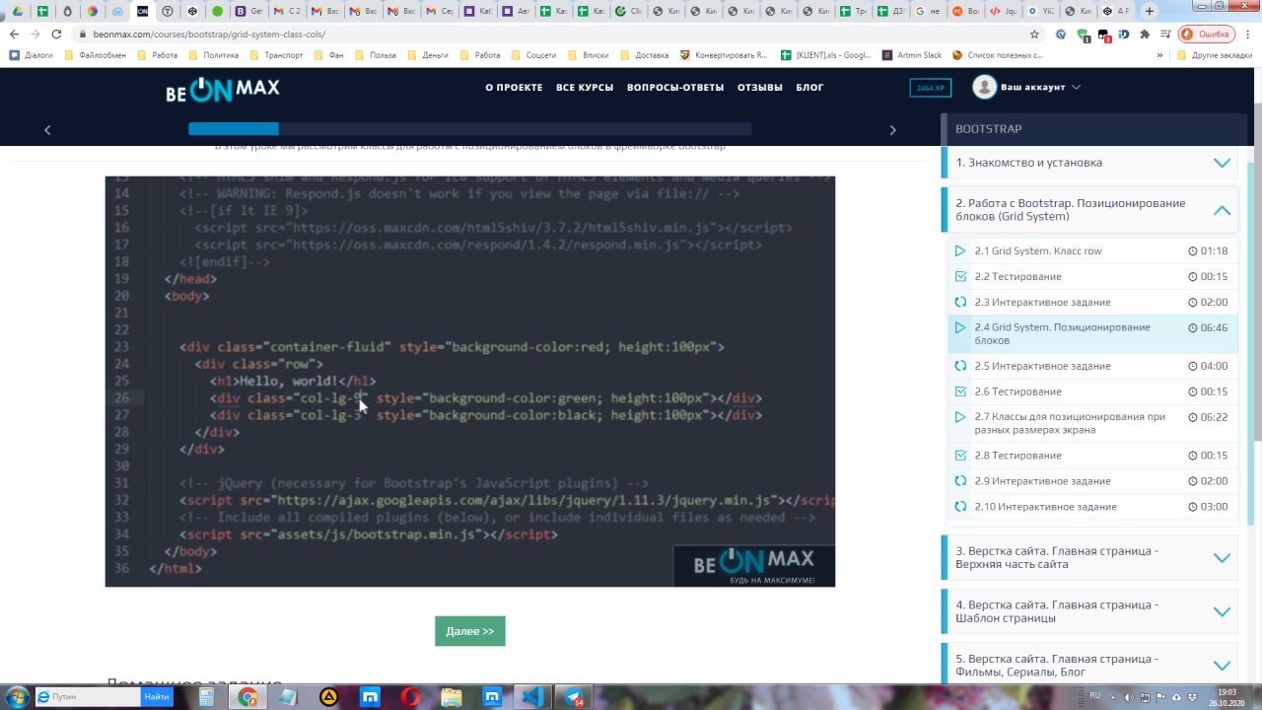The width and height of the screenshot is (1262, 710).
Task: Open Opera browser from taskbar
Action: click(x=410, y=697)
